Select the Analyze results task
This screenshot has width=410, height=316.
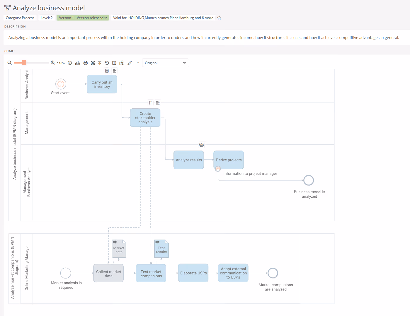pos(189,160)
